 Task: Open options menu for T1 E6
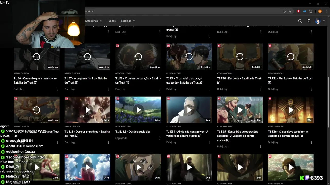pyautogui.click(x=57, y=89)
